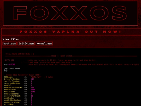This screenshot has width=141, height=106.
Task: Open the kernel.asm file view
Action: coord(44,43)
